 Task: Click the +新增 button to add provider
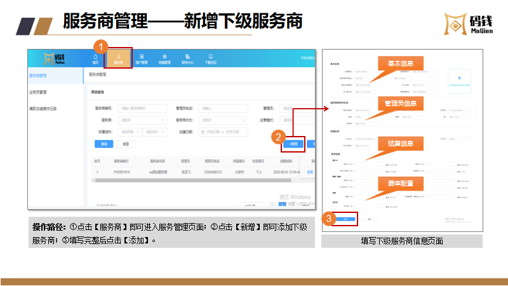point(293,144)
